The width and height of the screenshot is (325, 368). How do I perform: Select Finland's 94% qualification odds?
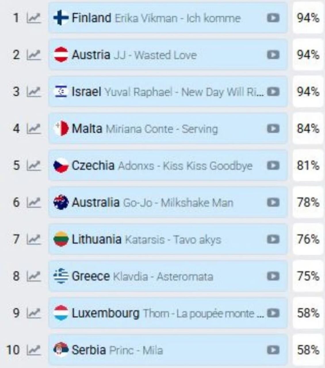pyautogui.click(x=308, y=18)
